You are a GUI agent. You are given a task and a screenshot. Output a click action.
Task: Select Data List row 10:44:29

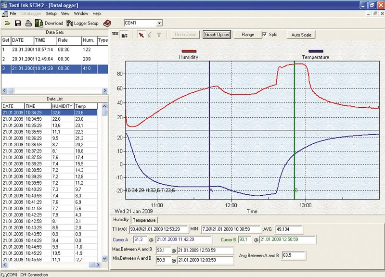click(x=50, y=240)
